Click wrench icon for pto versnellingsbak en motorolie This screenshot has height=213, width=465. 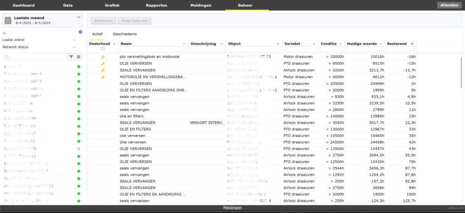[x=103, y=57]
